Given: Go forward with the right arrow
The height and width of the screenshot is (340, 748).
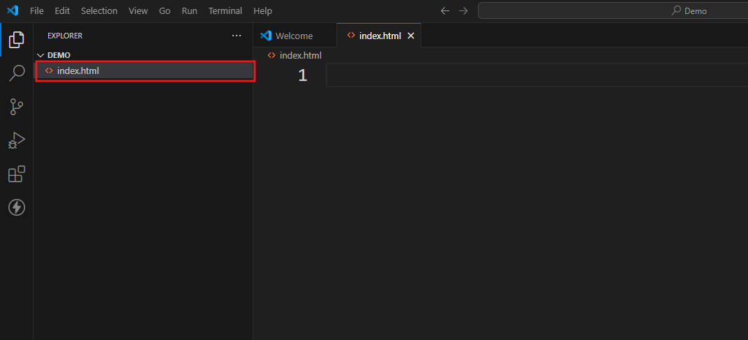Looking at the screenshot, I should point(463,10).
